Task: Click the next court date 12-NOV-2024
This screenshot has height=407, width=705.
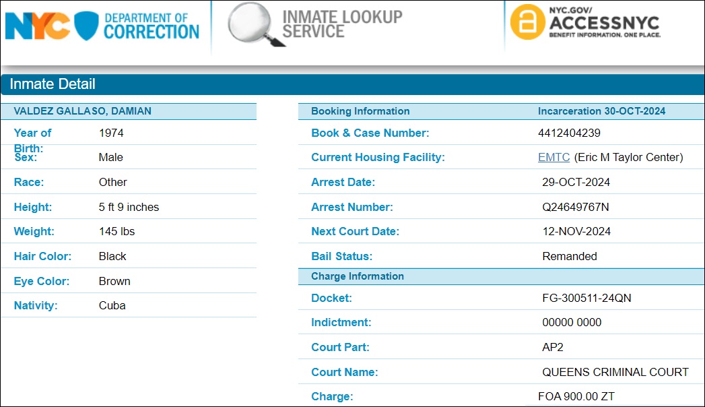Action: (576, 231)
